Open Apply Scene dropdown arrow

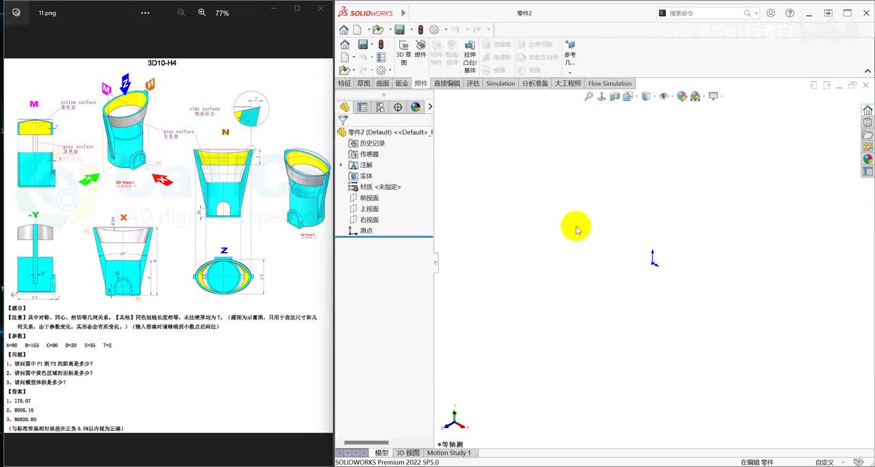pyautogui.click(x=703, y=96)
